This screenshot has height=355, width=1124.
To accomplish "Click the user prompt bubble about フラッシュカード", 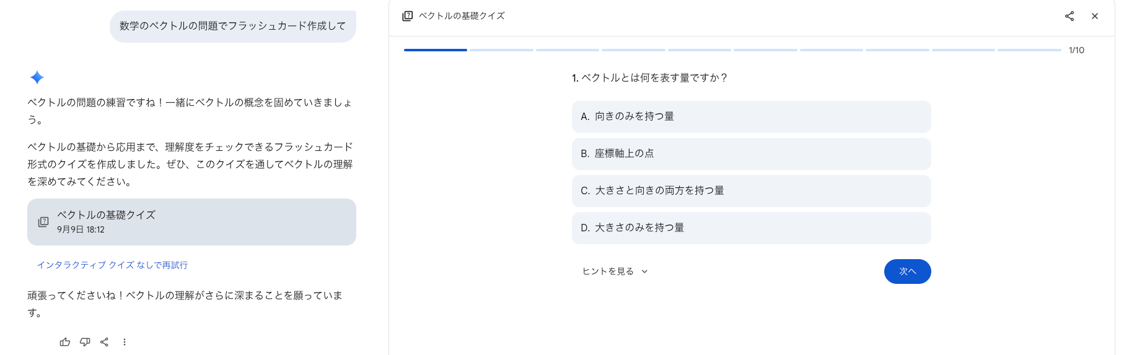I will pos(233,26).
